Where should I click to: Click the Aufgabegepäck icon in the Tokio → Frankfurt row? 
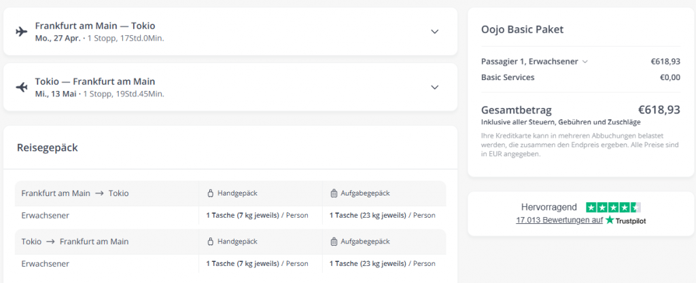pyautogui.click(x=334, y=242)
